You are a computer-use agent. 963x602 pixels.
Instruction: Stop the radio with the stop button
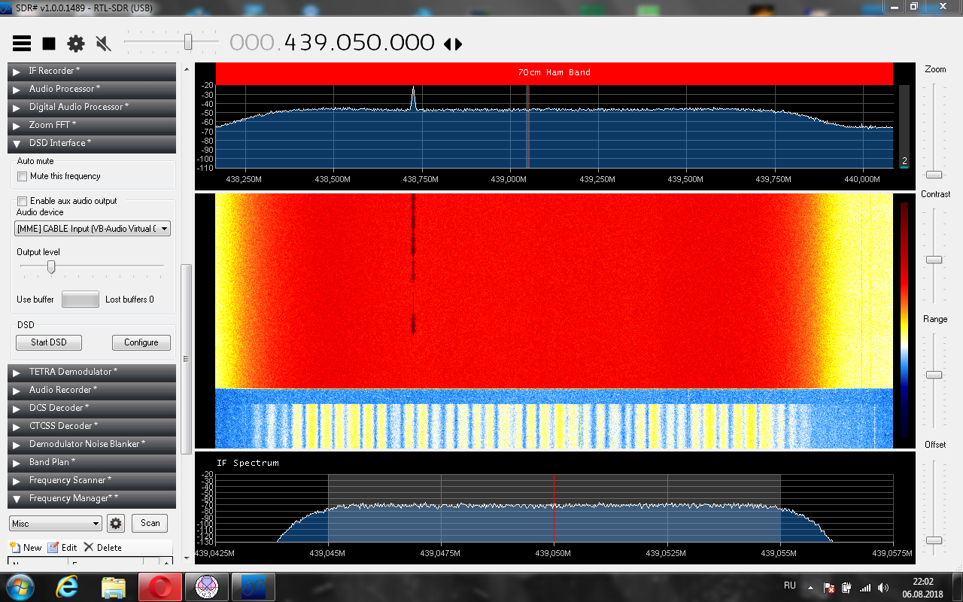click(x=49, y=44)
